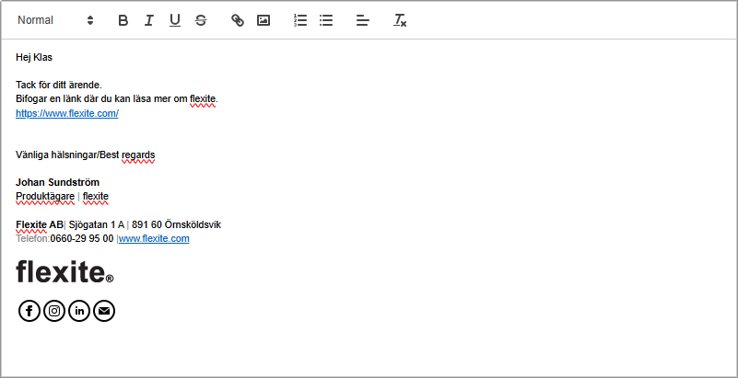The height and width of the screenshot is (378, 738).
Task: Toggle underline formatting button
Action: tap(175, 20)
